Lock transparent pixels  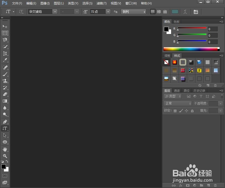tap(175, 111)
